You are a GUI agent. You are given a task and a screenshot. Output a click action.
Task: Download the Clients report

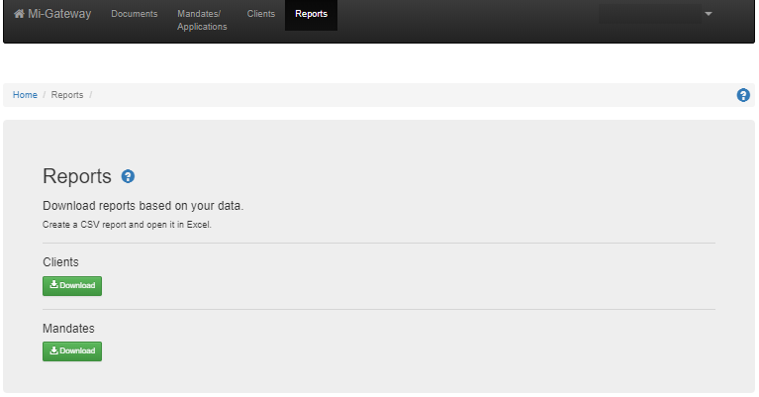(x=72, y=286)
